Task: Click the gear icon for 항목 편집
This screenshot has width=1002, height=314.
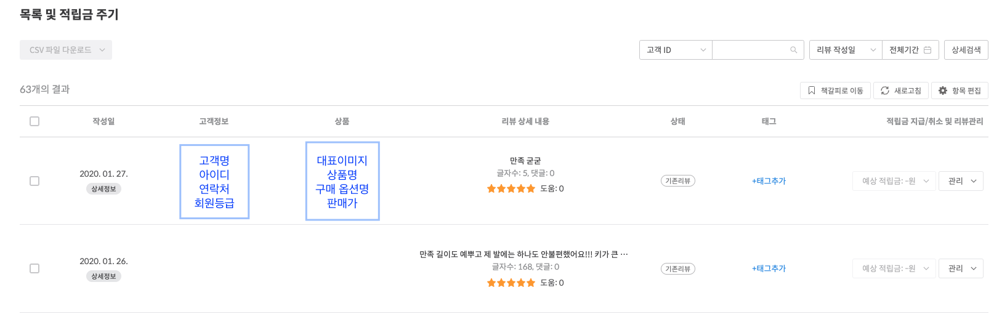Action: 943,91
